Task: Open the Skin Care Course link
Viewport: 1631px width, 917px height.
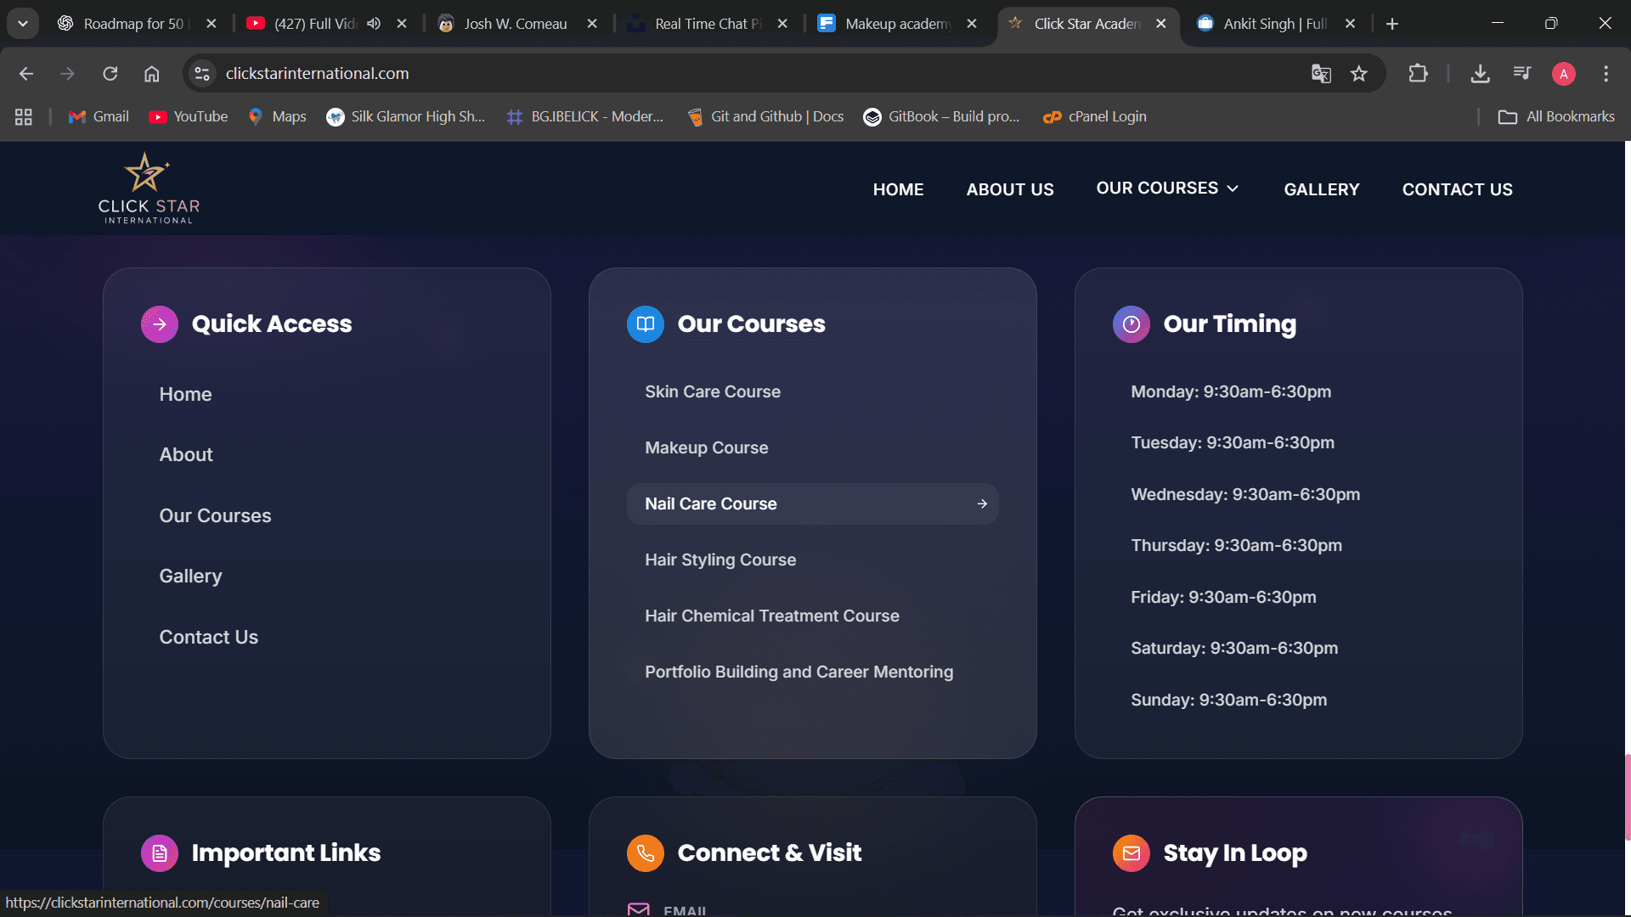Action: (713, 392)
